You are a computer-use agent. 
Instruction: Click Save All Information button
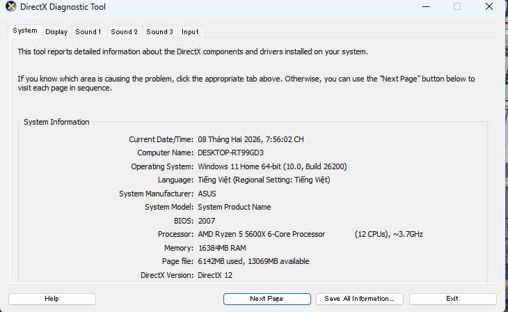(359, 299)
